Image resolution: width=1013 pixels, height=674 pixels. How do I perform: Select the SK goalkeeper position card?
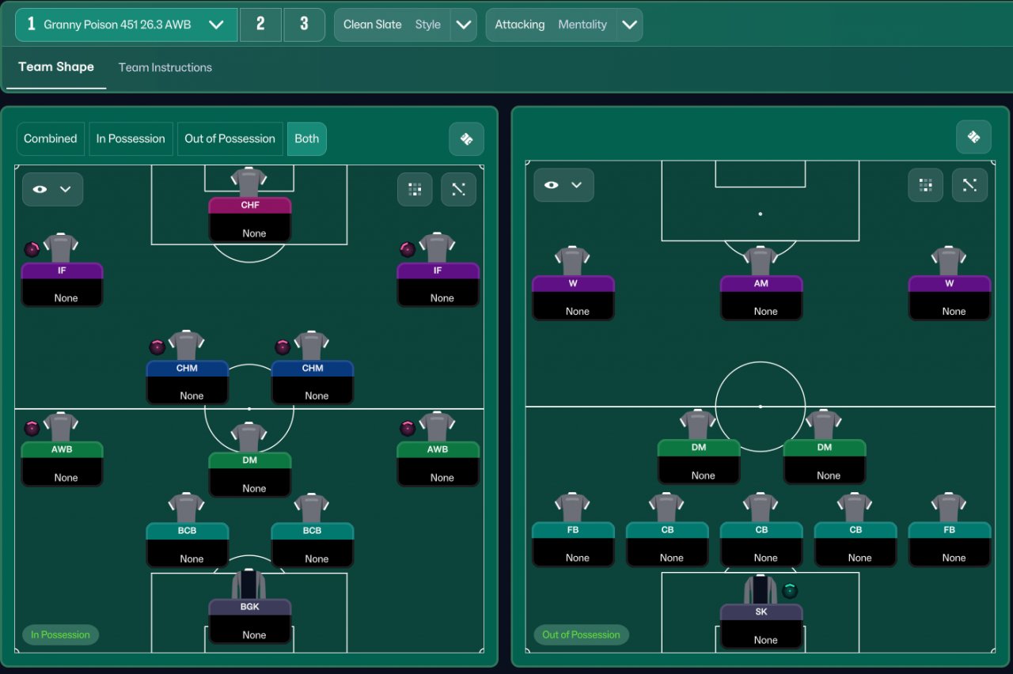tap(761, 626)
